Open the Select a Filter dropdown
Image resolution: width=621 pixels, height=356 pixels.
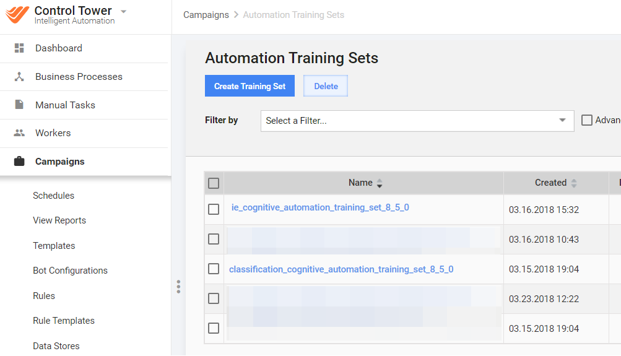tap(417, 121)
